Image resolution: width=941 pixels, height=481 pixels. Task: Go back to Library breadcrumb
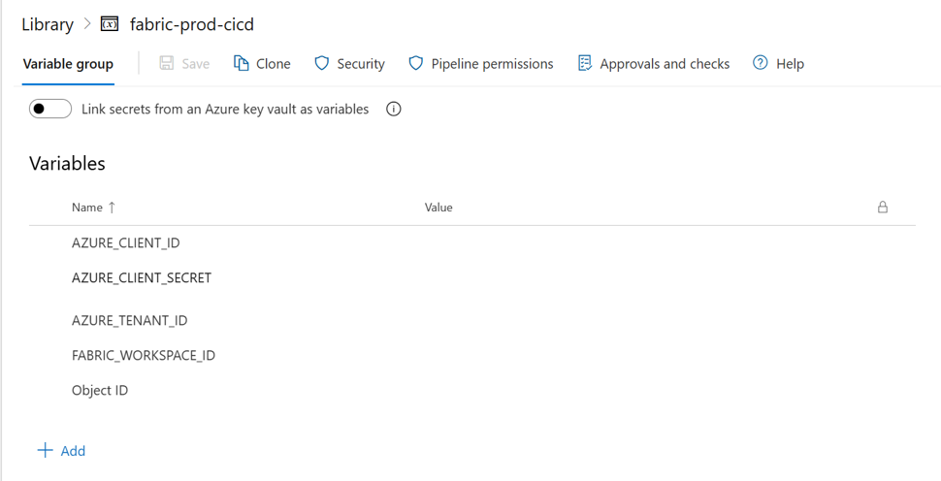48,24
